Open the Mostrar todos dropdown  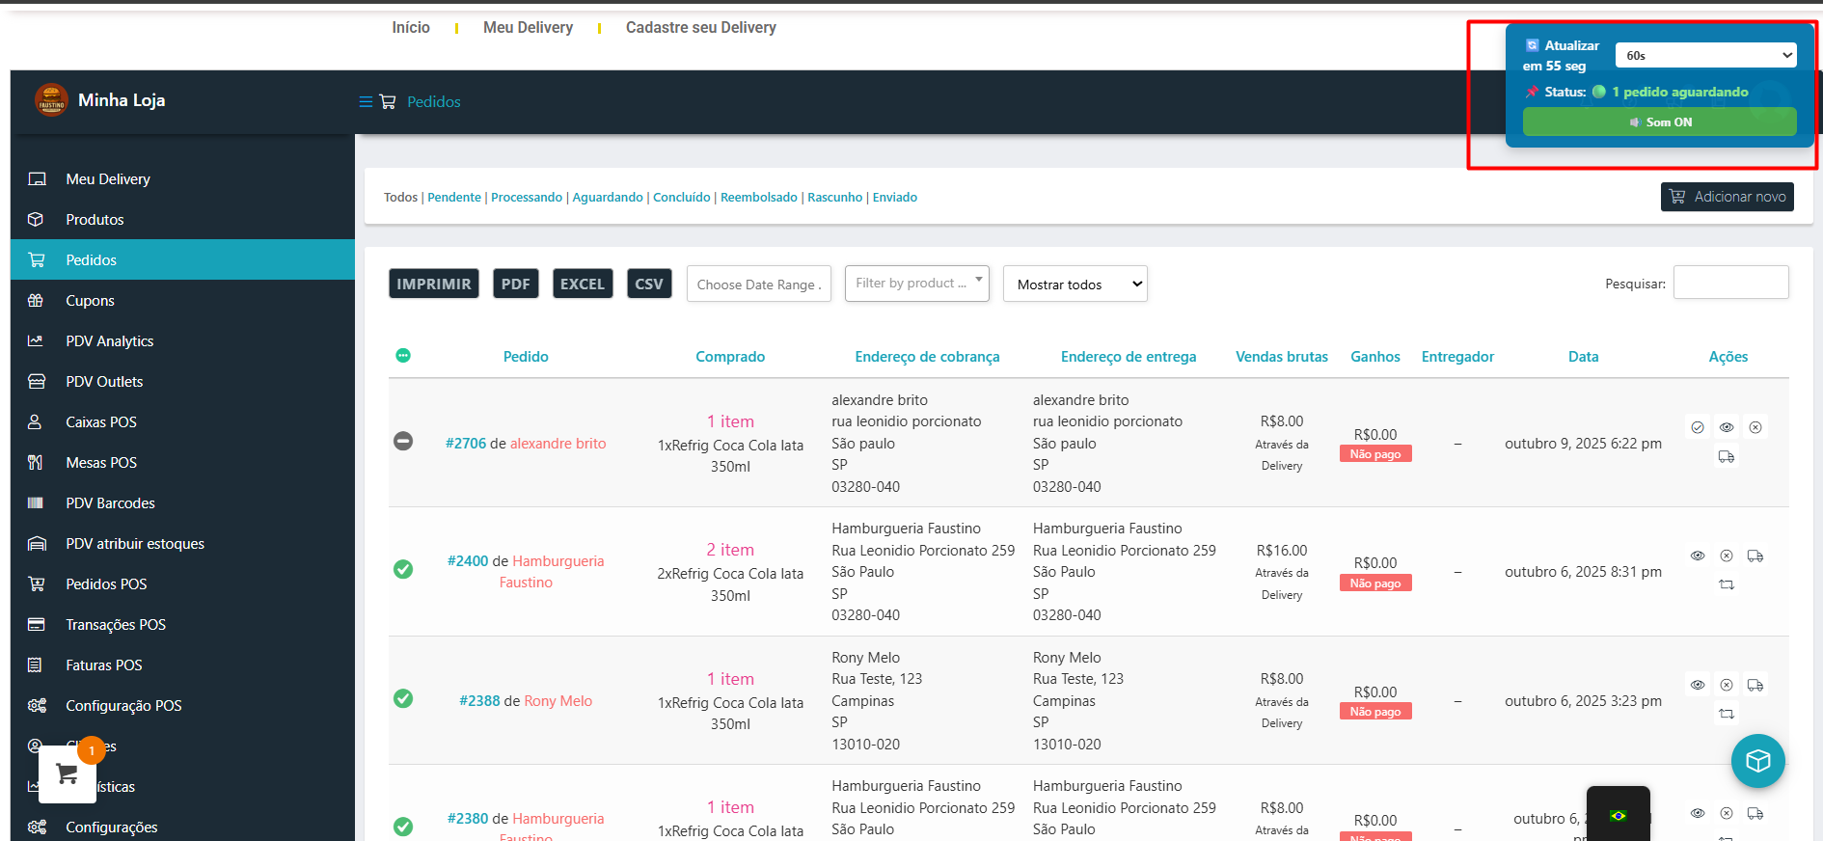[x=1075, y=285]
